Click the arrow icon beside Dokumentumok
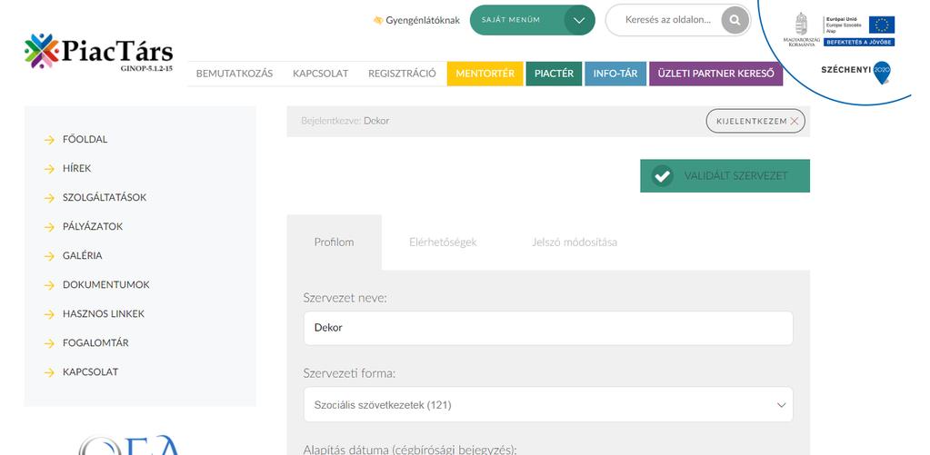Screen dimensions: 930x455 pos(49,285)
